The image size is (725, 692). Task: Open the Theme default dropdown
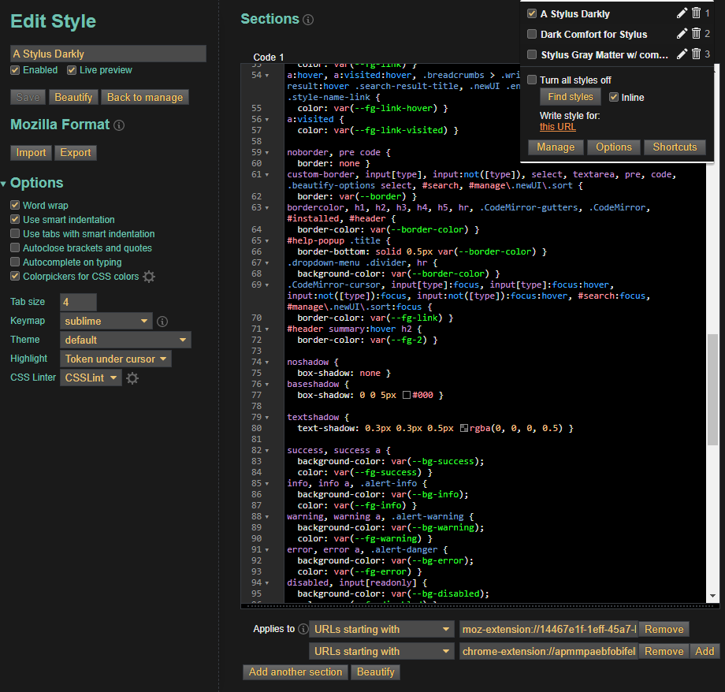tap(125, 340)
